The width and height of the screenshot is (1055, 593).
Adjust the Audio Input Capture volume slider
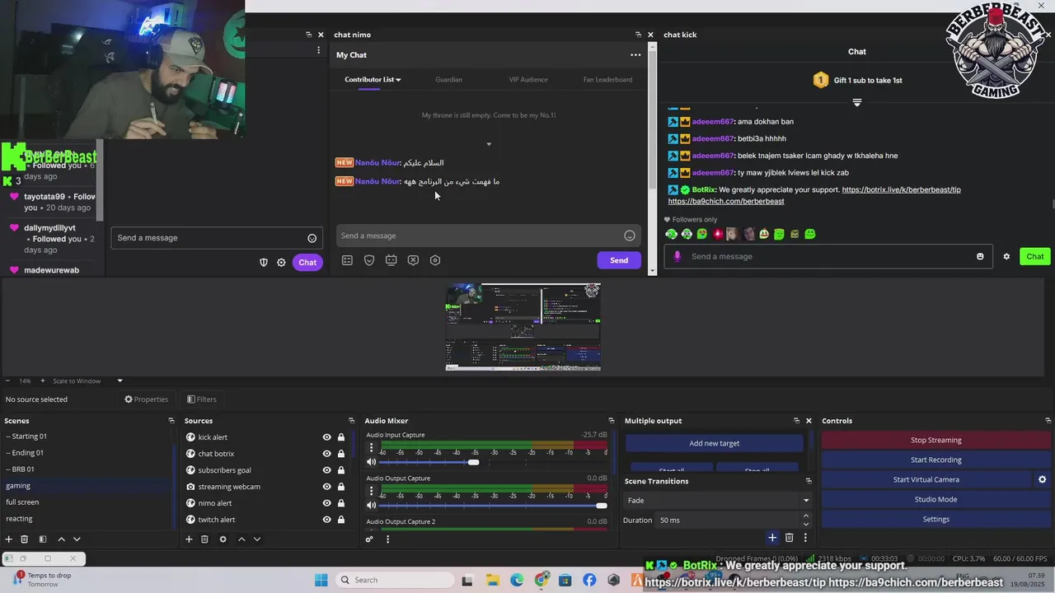point(473,462)
